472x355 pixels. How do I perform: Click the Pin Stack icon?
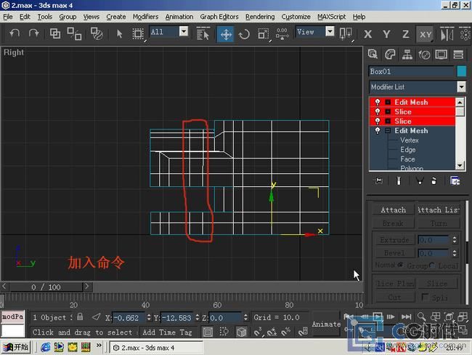tap(378, 180)
